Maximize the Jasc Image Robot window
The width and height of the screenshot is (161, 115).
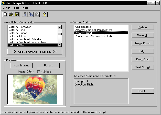153,3
